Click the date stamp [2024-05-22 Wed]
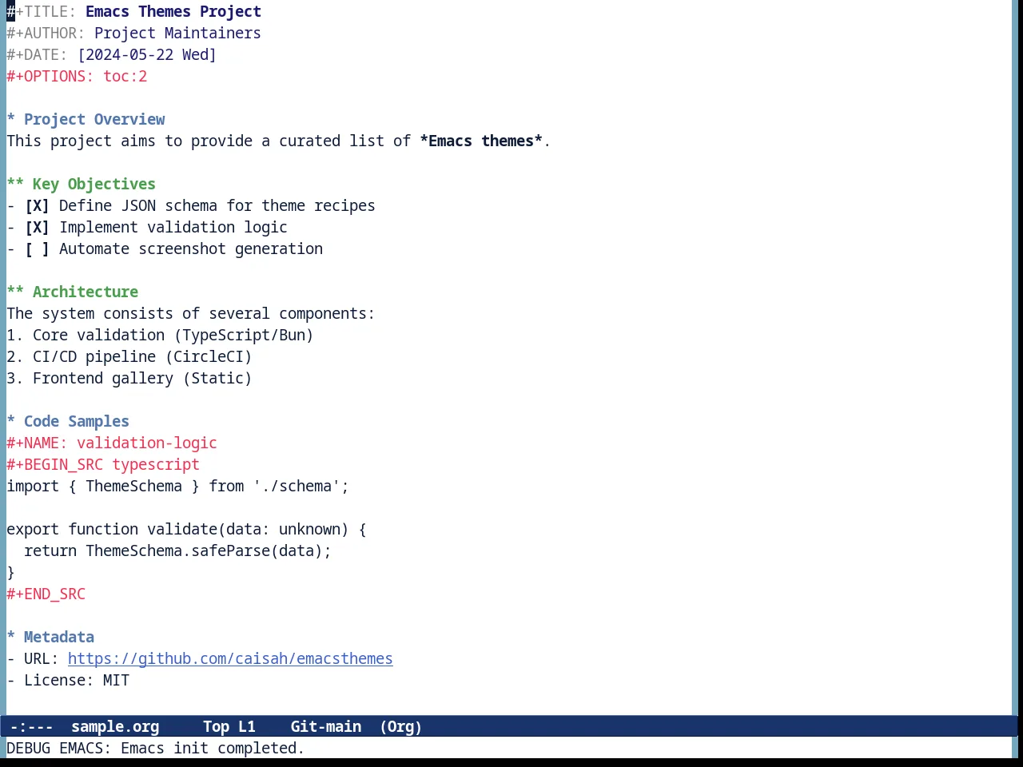Viewport: 1023px width, 767px height. 147,54
